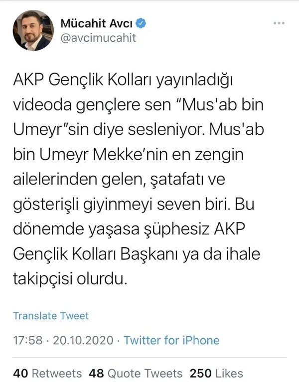The height and width of the screenshot is (387, 299).
Task: View the 48 Quote Tweets list
Action: pos(135,373)
